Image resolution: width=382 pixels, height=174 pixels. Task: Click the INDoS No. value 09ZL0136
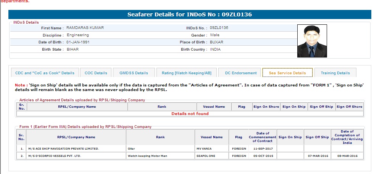219,28
